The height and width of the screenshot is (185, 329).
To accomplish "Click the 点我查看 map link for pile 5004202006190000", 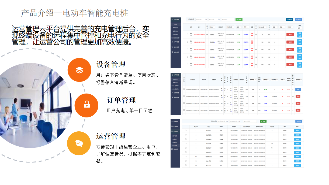I will 252,42.
